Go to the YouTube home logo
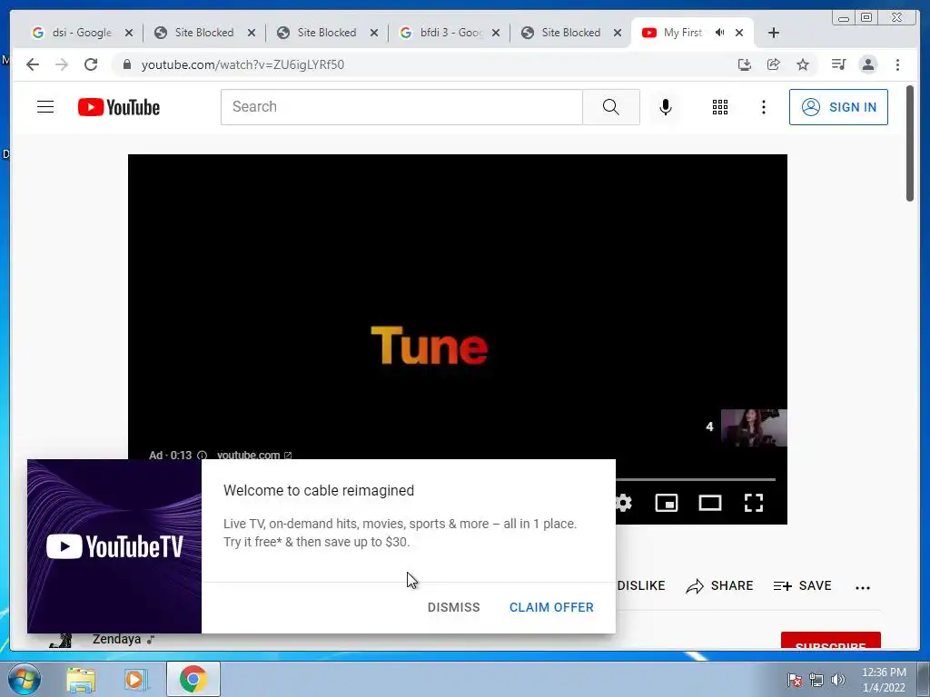 point(119,107)
